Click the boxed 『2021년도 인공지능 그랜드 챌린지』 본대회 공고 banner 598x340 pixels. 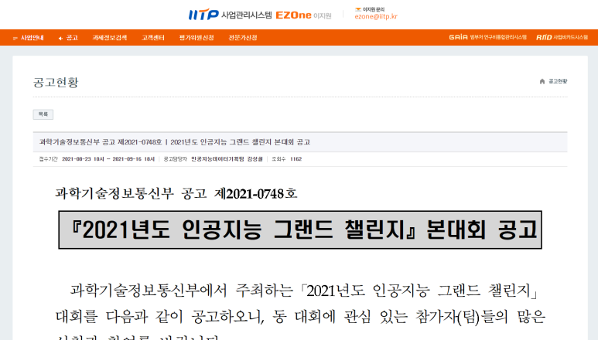[300, 229]
